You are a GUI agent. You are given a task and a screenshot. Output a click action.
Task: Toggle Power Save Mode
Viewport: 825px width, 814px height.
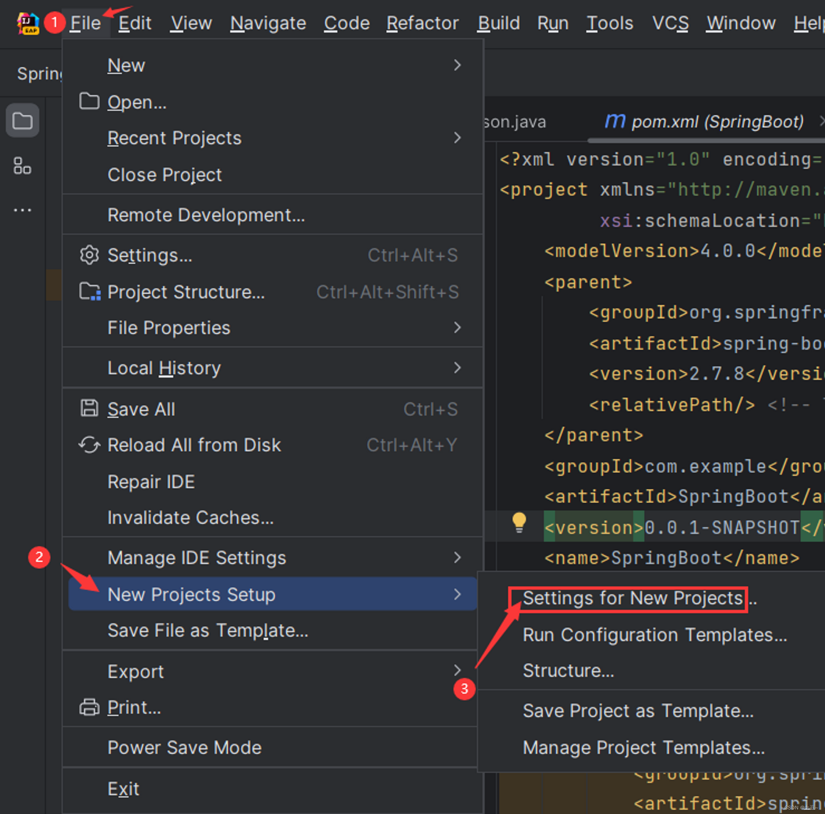pos(184,748)
